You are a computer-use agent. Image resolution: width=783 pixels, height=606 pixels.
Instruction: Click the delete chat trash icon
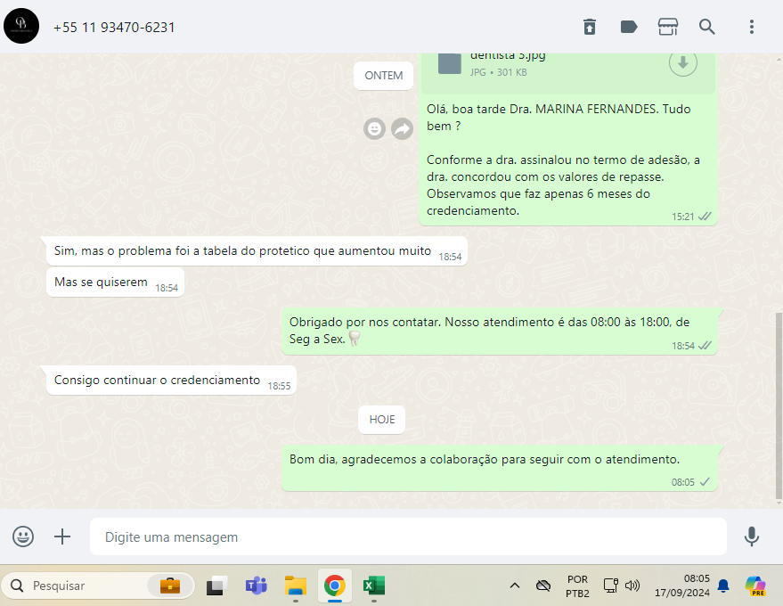pos(590,27)
